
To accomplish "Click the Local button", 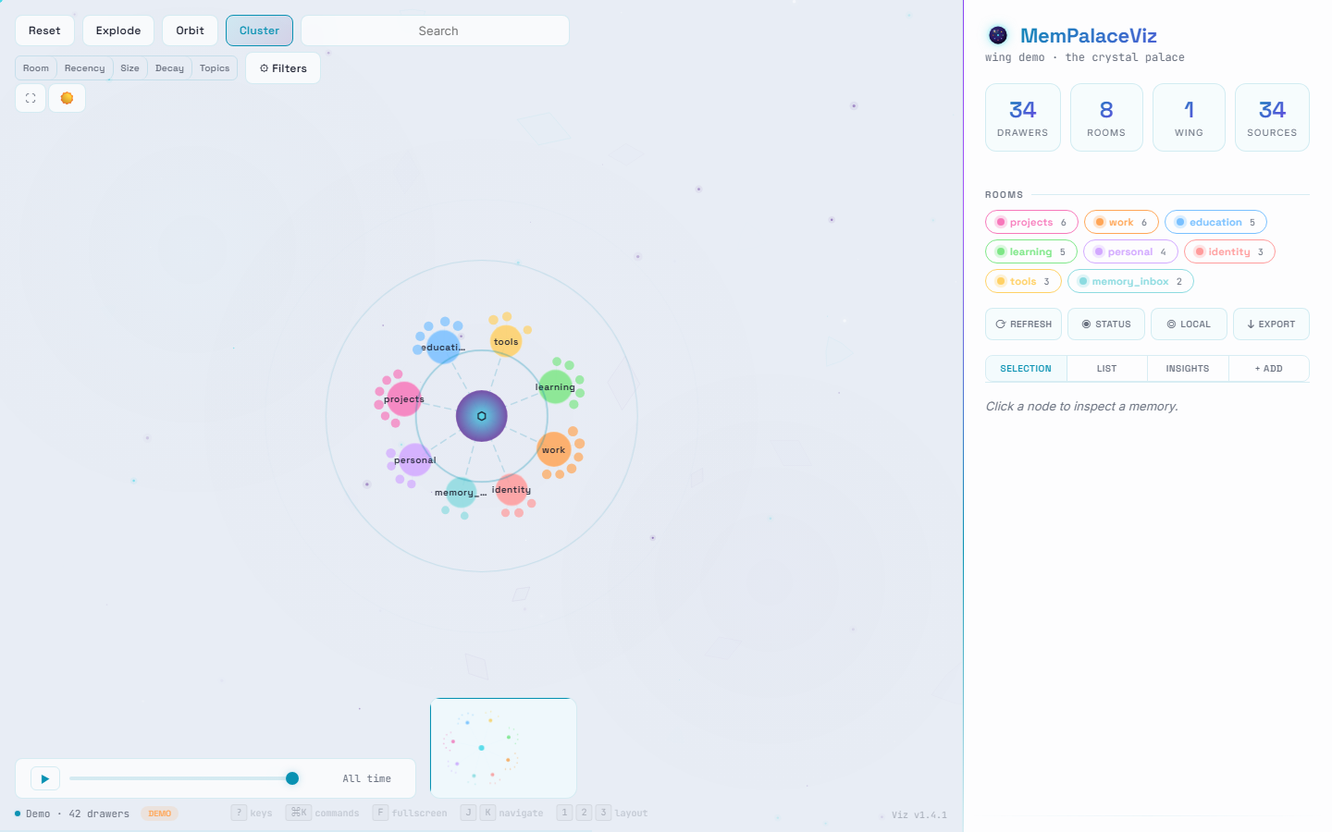I will click(x=1189, y=324).
